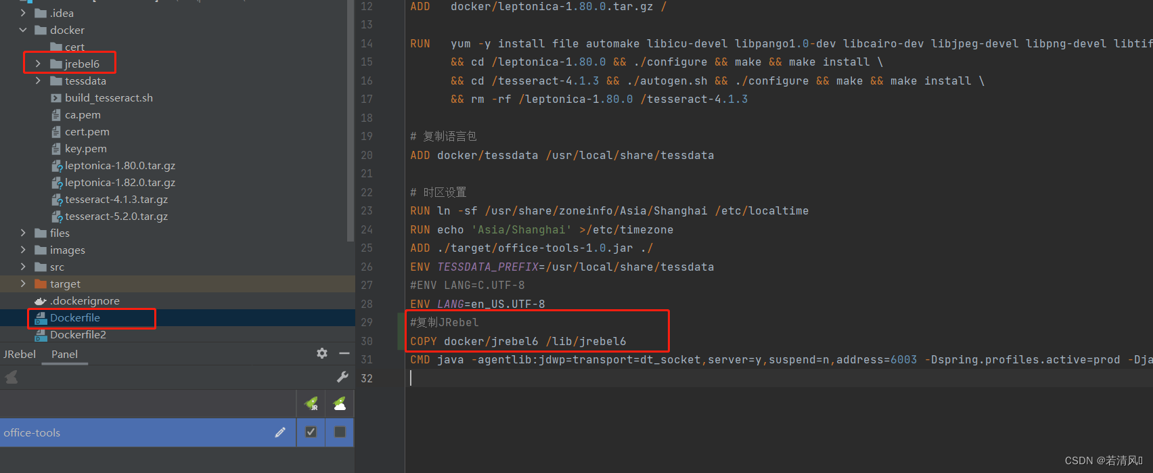
Task: Select the office-tools module row
Action: click(148, 432)
